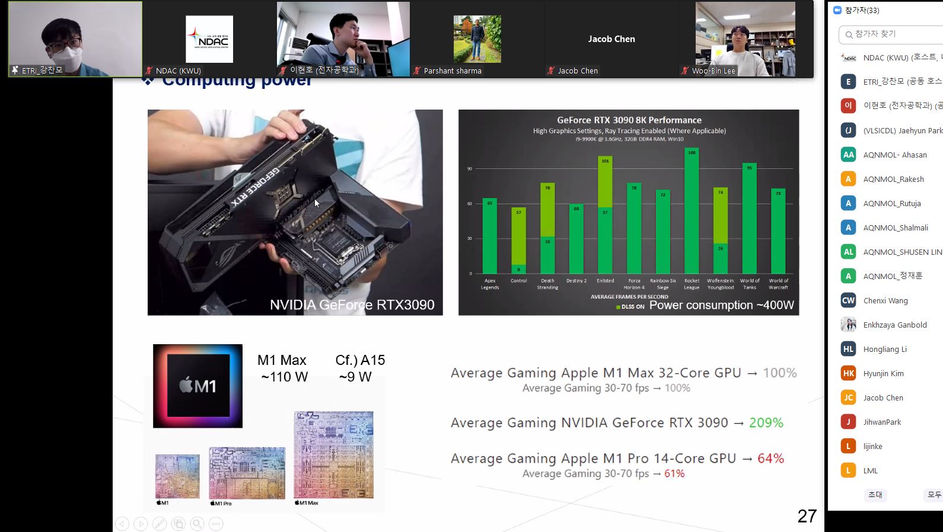Click NDAC (KWU) host name in list

903,57
